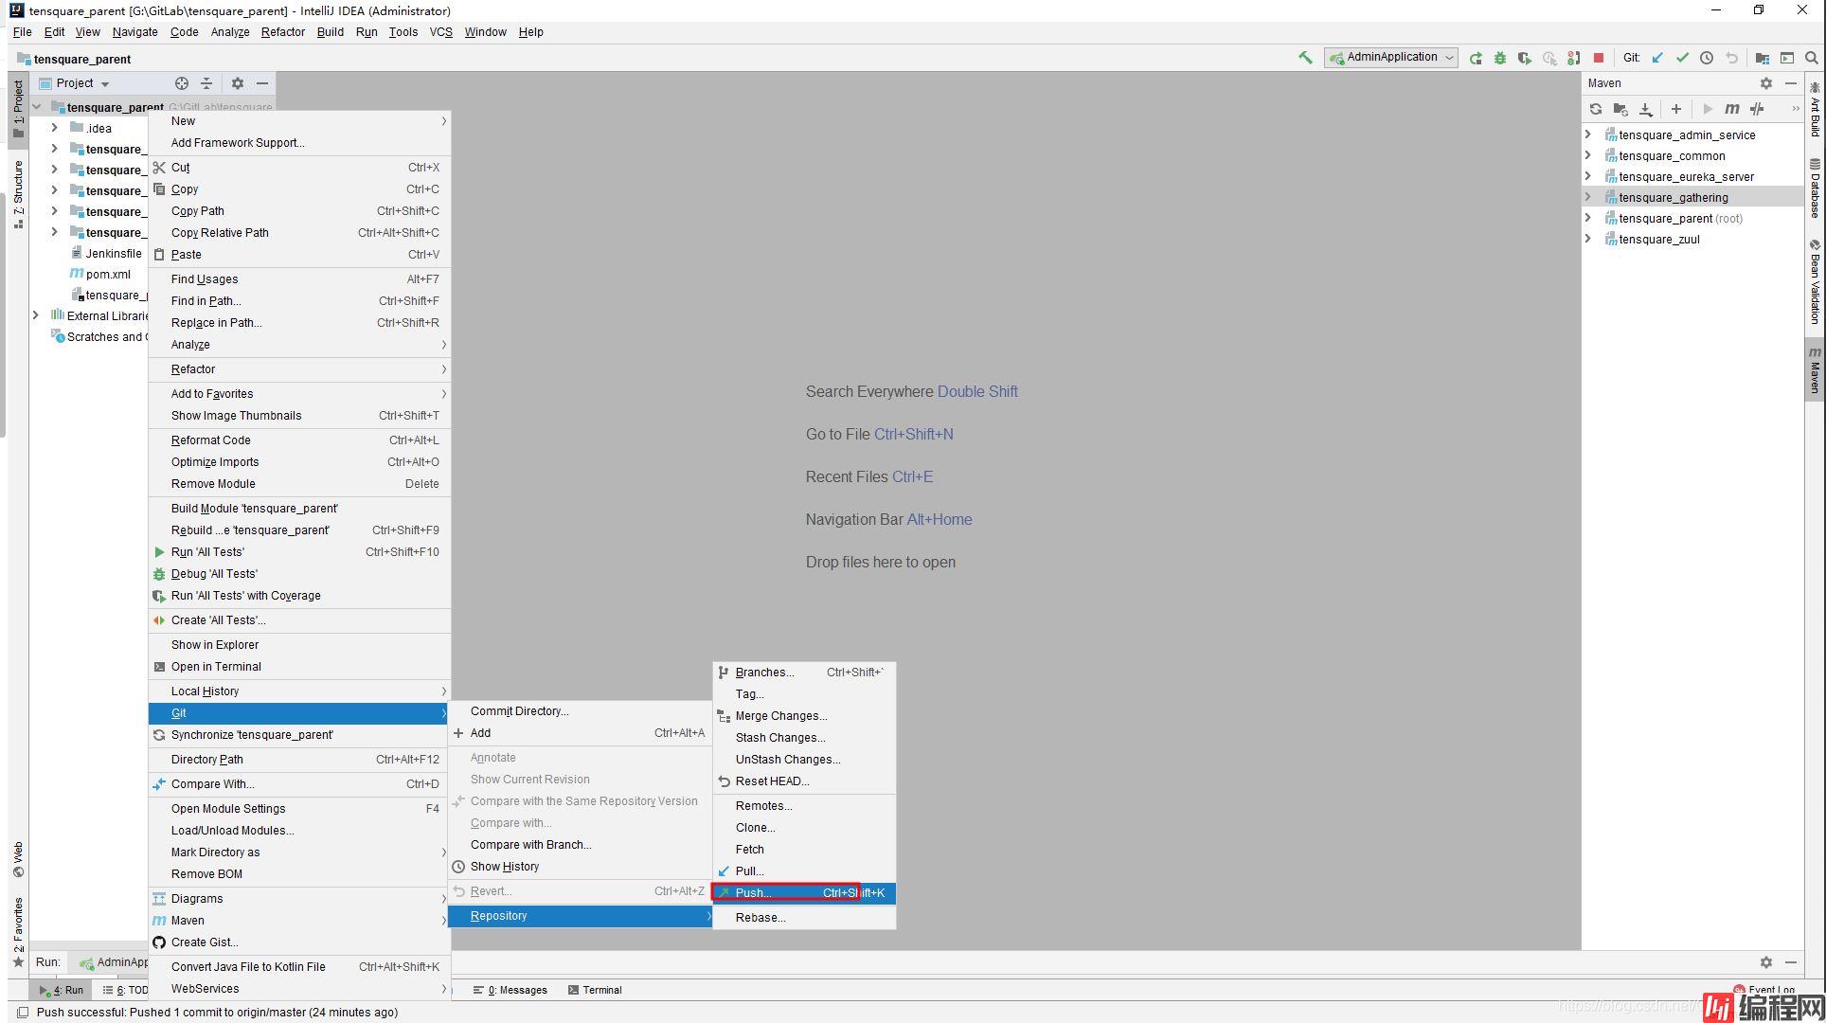Toggle the 1: Project tool window tab
Image resolution: width=1826 pixels, height=1023 pixels.
pyautogui.click(x=18, y=108)
